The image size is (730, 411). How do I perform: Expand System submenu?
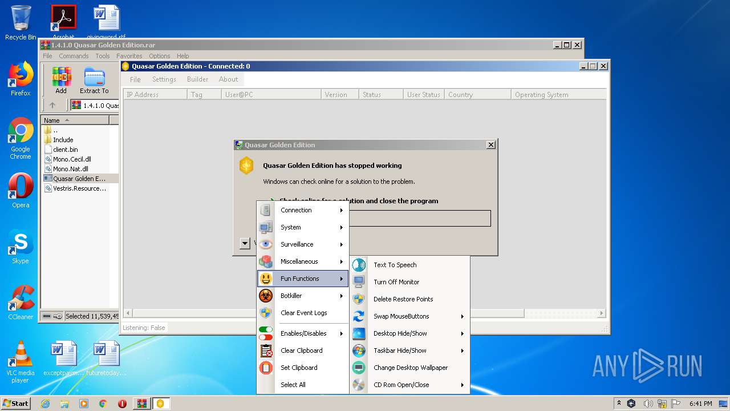[342, 227]
